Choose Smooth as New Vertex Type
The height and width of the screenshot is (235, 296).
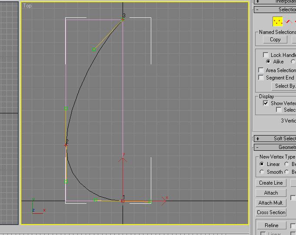pos(262,172)
